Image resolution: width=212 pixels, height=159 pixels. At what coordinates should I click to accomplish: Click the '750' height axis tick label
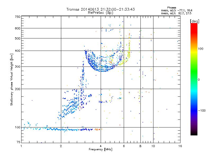click(17, 17)
